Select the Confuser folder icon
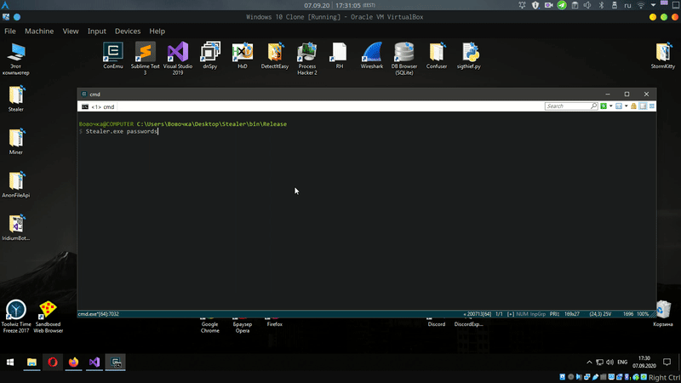Screen dimensions: 681x383 (437, 55)
